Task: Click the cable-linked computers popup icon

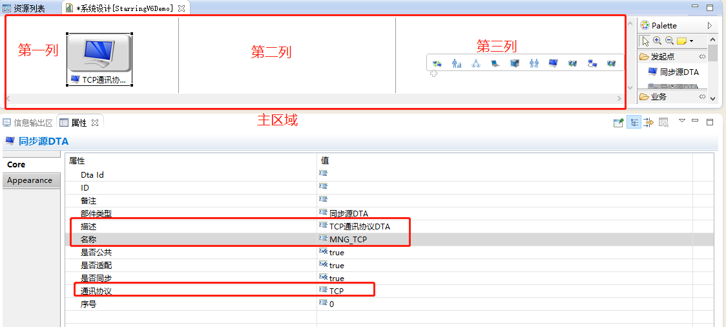Action: (x=592, y=63)
